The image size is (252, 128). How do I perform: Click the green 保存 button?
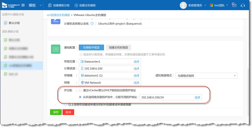click(x=56, y=112)
